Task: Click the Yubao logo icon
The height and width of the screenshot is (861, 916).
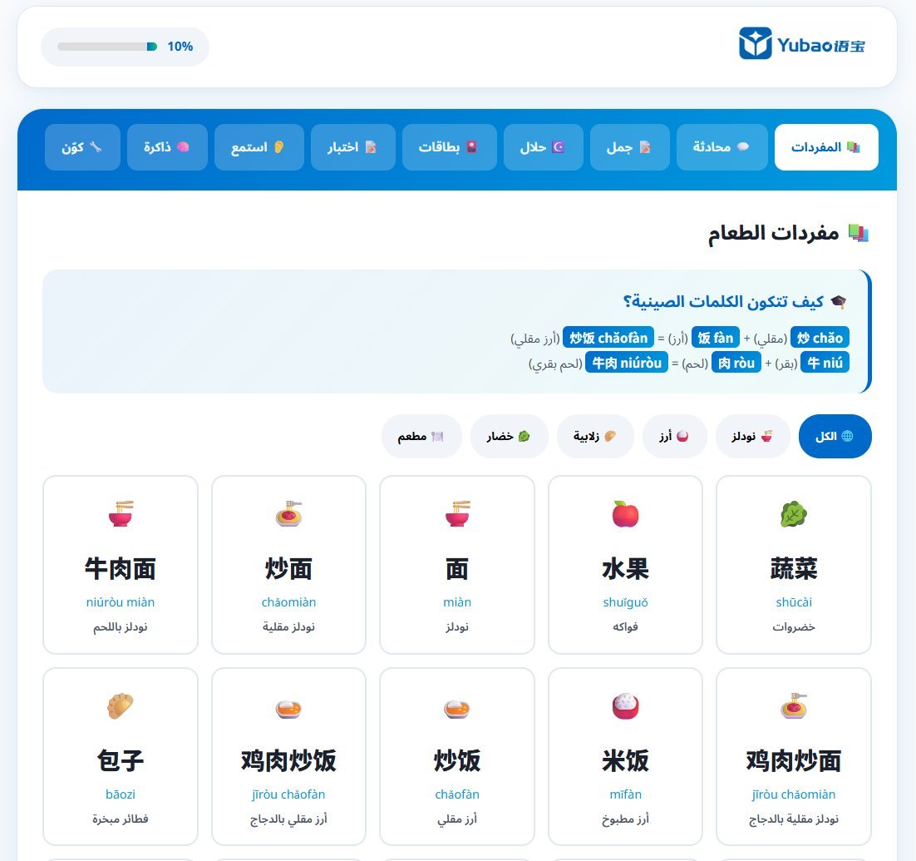Action: tap(755, 43)
